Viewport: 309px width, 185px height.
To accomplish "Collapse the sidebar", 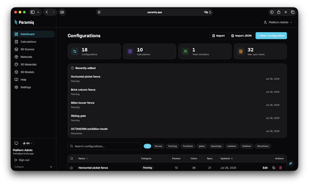I will pyautogui.click(x=33, y=167).
